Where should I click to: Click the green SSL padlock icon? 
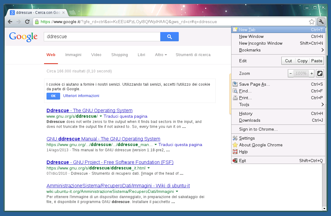(37, 22)
